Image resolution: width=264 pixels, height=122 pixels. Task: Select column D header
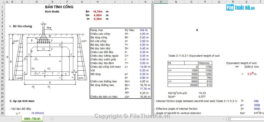37,2
